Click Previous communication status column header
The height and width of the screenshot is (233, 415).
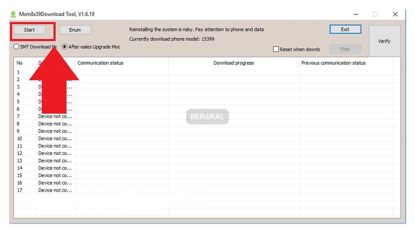(333, 63)
